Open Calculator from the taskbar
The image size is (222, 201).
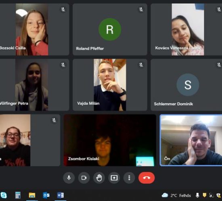click(x=18, y=195)
